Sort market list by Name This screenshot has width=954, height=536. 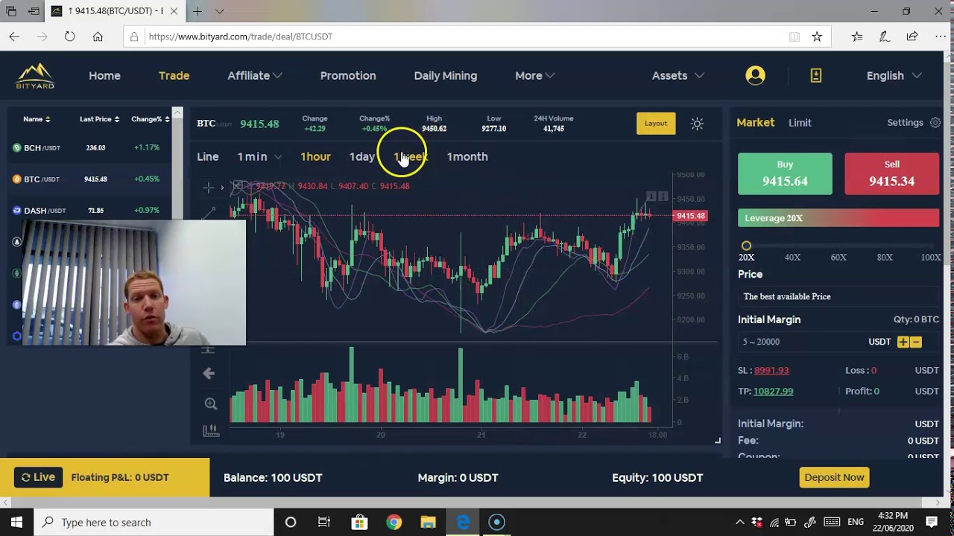(37, 119)
